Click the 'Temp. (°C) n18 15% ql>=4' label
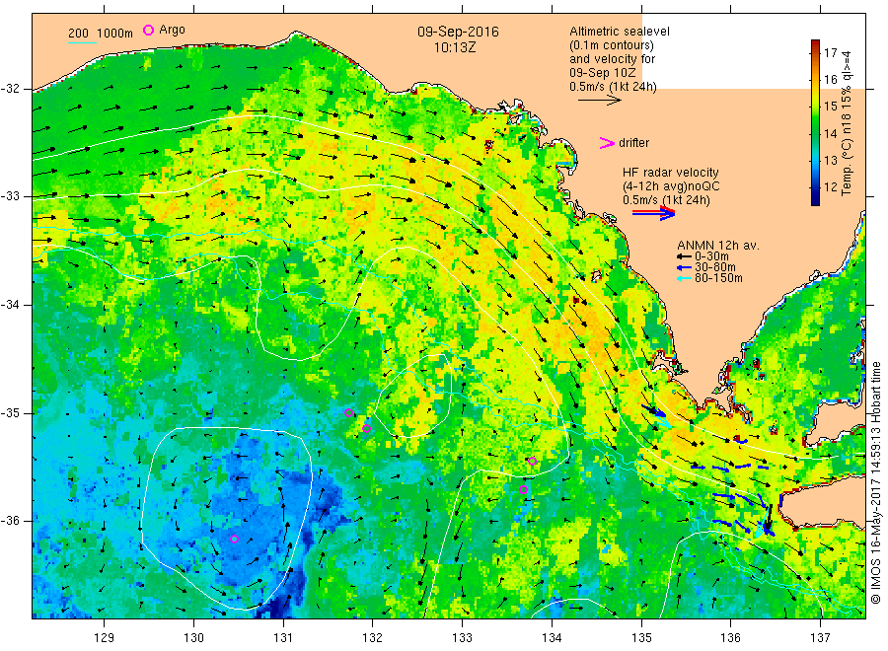The image size is (888, 651). [x=847, y=123]
